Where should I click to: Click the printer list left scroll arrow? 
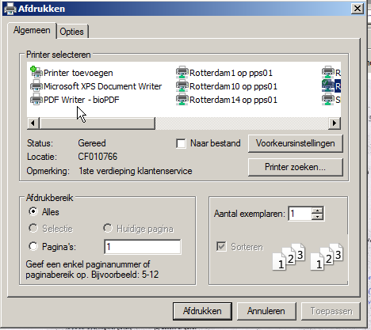pyautogui.click(x=33, y=123)
